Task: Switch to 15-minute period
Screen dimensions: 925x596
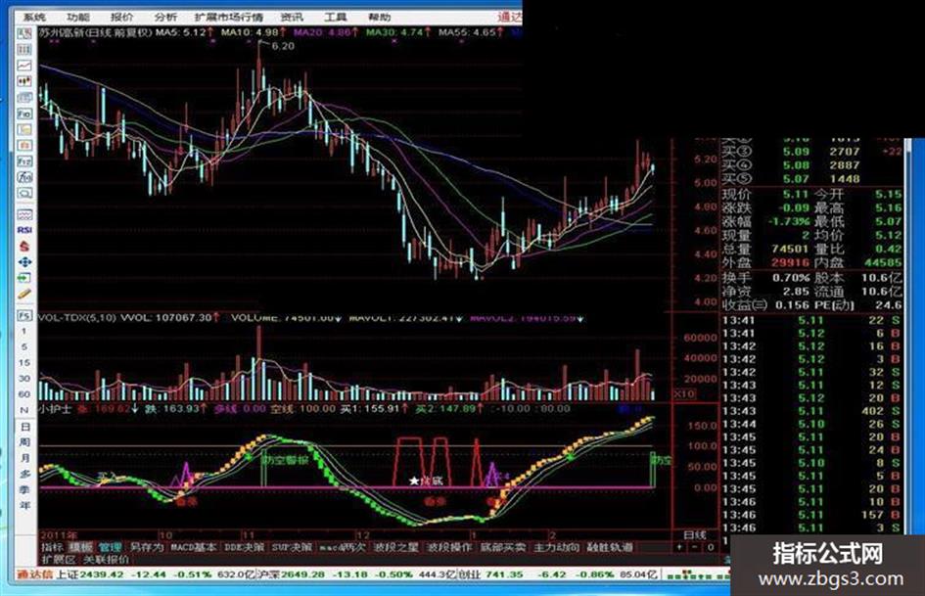Action: point(24,363)
